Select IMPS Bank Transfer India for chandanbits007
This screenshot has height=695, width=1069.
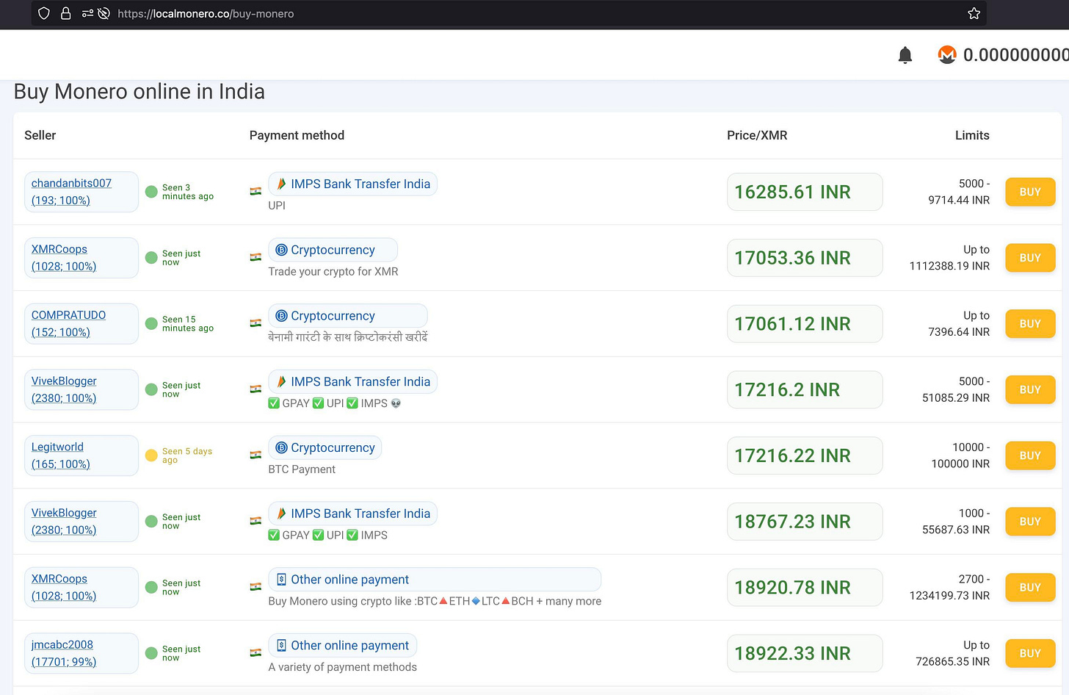353,184
